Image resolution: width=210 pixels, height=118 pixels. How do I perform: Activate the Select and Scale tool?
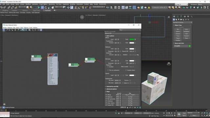click(x=49, y=8)
